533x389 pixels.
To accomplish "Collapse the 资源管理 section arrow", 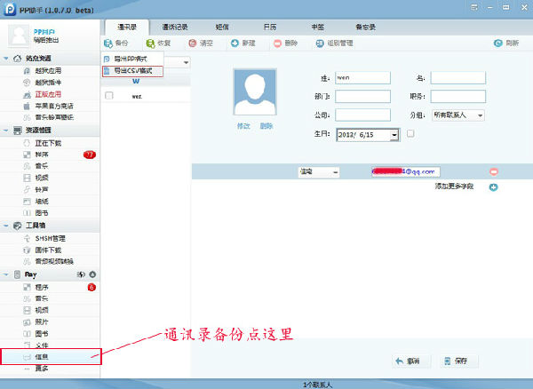I will click(6, 131).
